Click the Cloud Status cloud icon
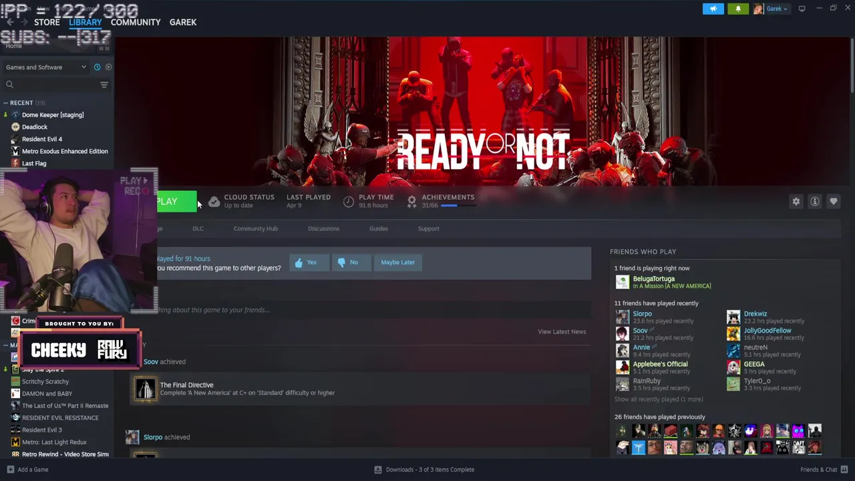The width and height of the screenshot is (855, 481). (214, 202)
